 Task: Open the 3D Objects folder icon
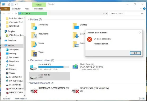click(x=34, y=27)
